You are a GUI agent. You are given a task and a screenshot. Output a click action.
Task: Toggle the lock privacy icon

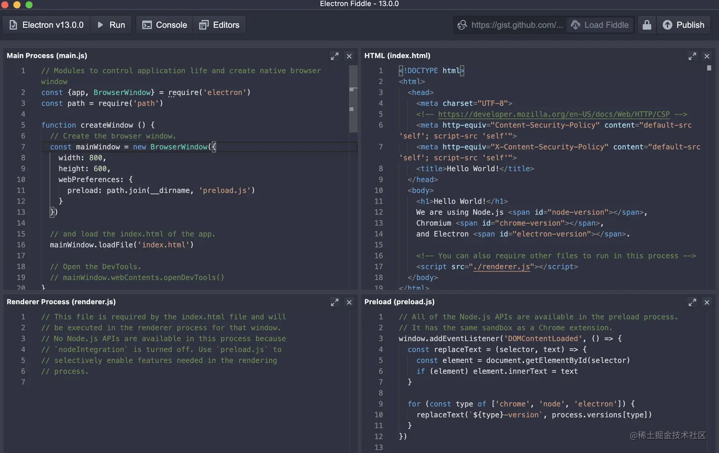click(x=647, y=25)
